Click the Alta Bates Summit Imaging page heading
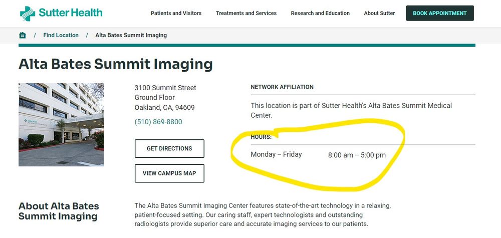This screenshot has width=501, height=238. pos(115,65)
